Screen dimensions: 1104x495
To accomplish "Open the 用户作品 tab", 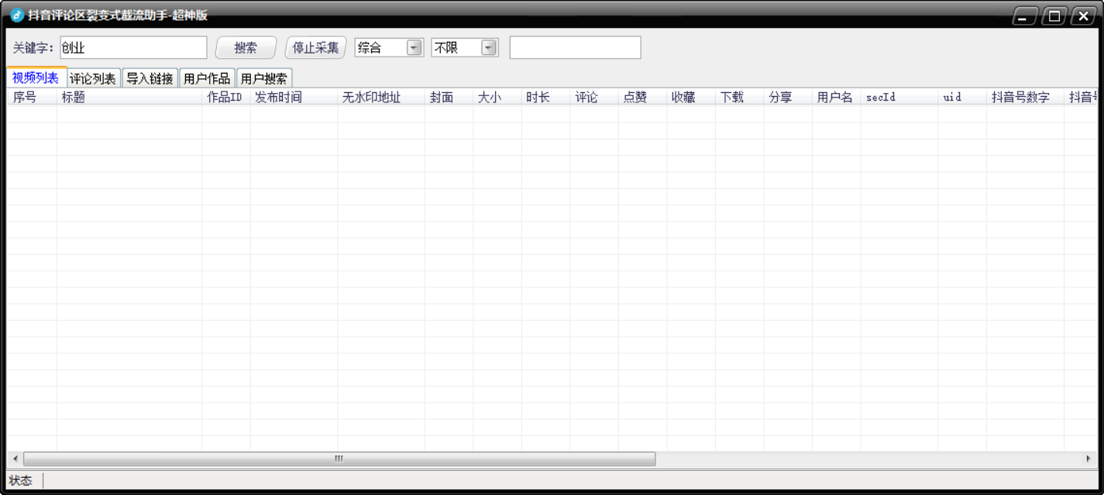I will tap(207, 78).
